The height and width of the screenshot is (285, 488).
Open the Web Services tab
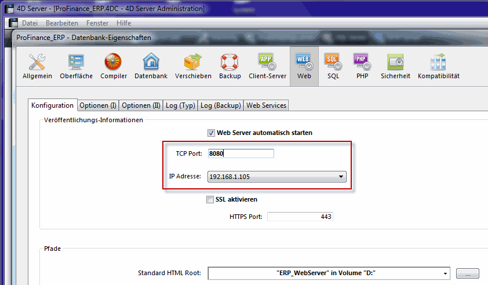click(266, 105)
